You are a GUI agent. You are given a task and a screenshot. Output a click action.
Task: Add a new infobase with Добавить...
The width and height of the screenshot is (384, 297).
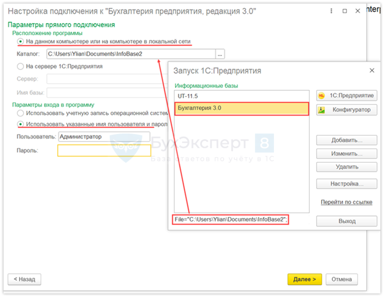pyautogui.click(x=346, y=140)
